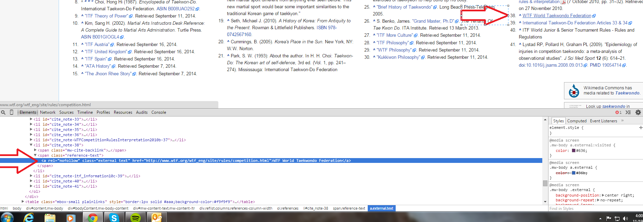Switch to the Console panel
Image resolution: width=643 pixels, height=222 pixels.
[159, 112]
